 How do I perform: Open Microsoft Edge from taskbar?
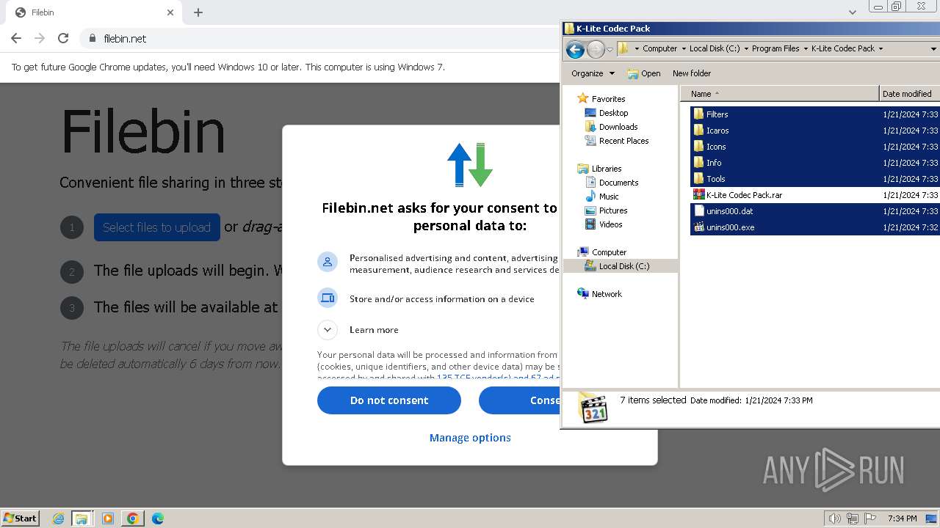[x=157, y=518]
